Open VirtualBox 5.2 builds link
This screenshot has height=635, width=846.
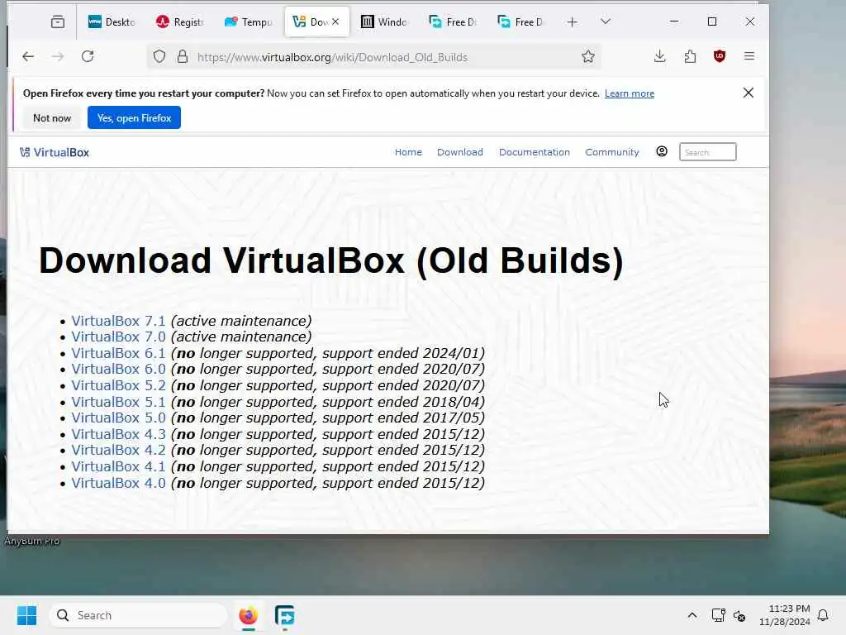click(x=118, y=385)
